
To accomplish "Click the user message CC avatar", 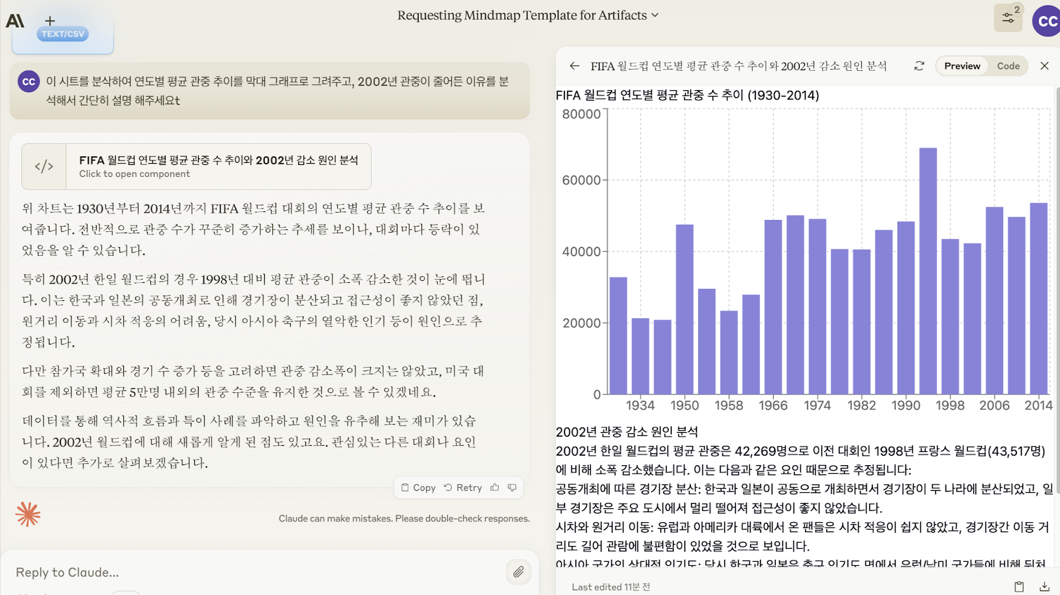I will (28, 81).
